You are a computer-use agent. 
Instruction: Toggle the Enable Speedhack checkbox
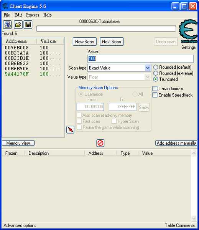(x=155, y=95)
